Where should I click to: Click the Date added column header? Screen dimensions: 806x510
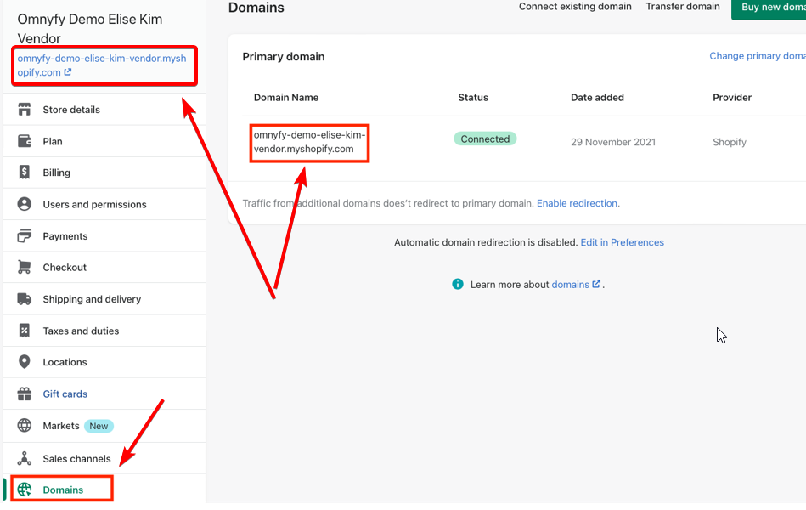click(597, 97)
